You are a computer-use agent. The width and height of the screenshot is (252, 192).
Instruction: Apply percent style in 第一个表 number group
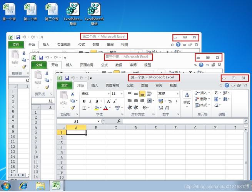[170, 101]
